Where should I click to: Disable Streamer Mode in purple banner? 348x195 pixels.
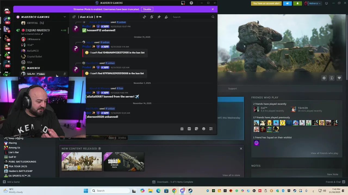pos(147,9)
